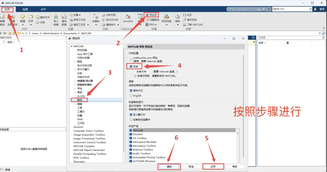Image resolution: width=327 pixels, height=172 pixels.
Task: Collapse the MATLAB tree node
Action: click(71, 46)
